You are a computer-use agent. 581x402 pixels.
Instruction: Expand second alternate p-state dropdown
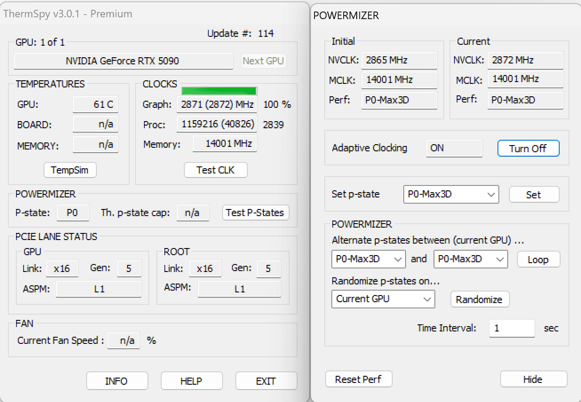[470, 259]
